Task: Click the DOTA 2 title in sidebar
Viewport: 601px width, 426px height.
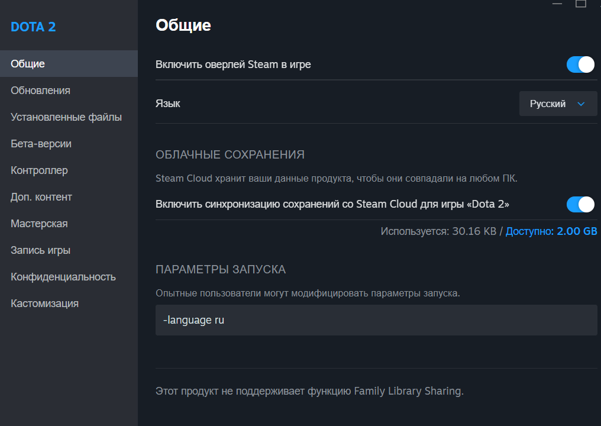Action: tap(33, 27)
